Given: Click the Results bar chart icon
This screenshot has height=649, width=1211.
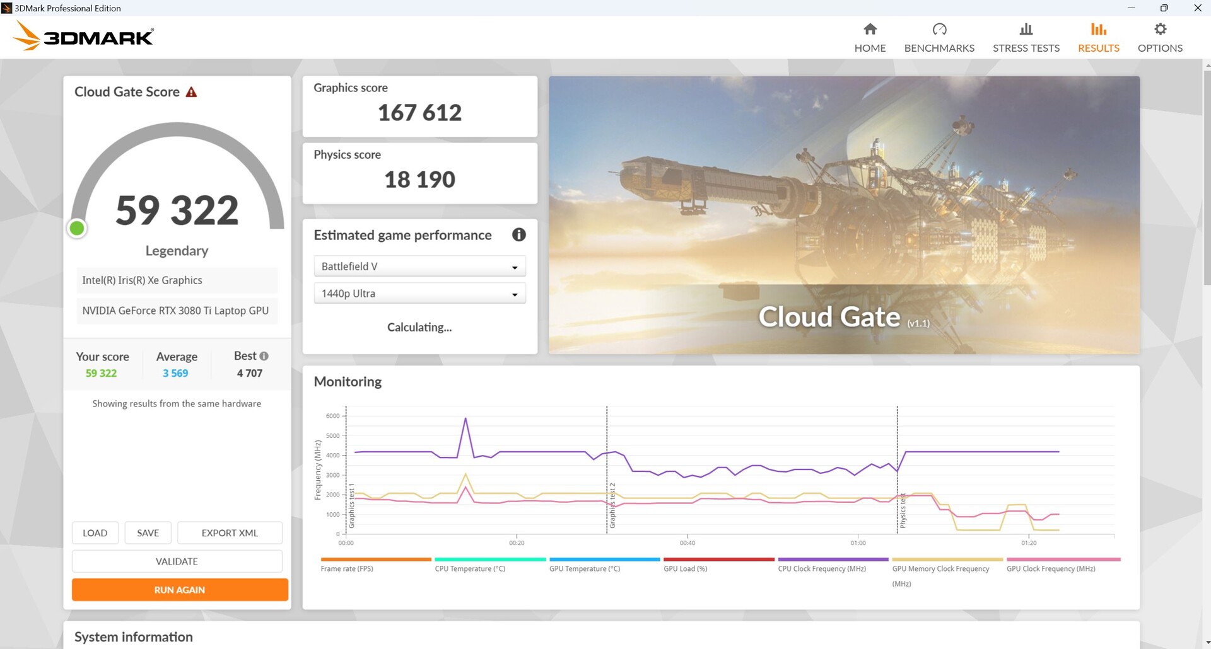Looking at the screenshot, I should [x=1099, y=29].
